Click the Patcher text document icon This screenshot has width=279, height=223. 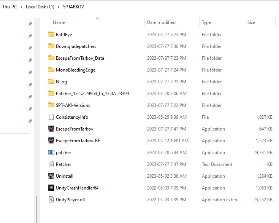tap(51, 164)
